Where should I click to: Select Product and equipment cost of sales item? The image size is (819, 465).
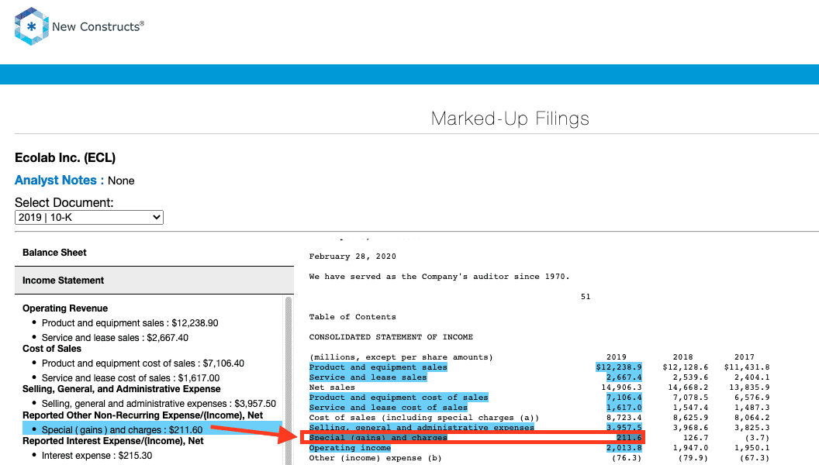[143, 363]
